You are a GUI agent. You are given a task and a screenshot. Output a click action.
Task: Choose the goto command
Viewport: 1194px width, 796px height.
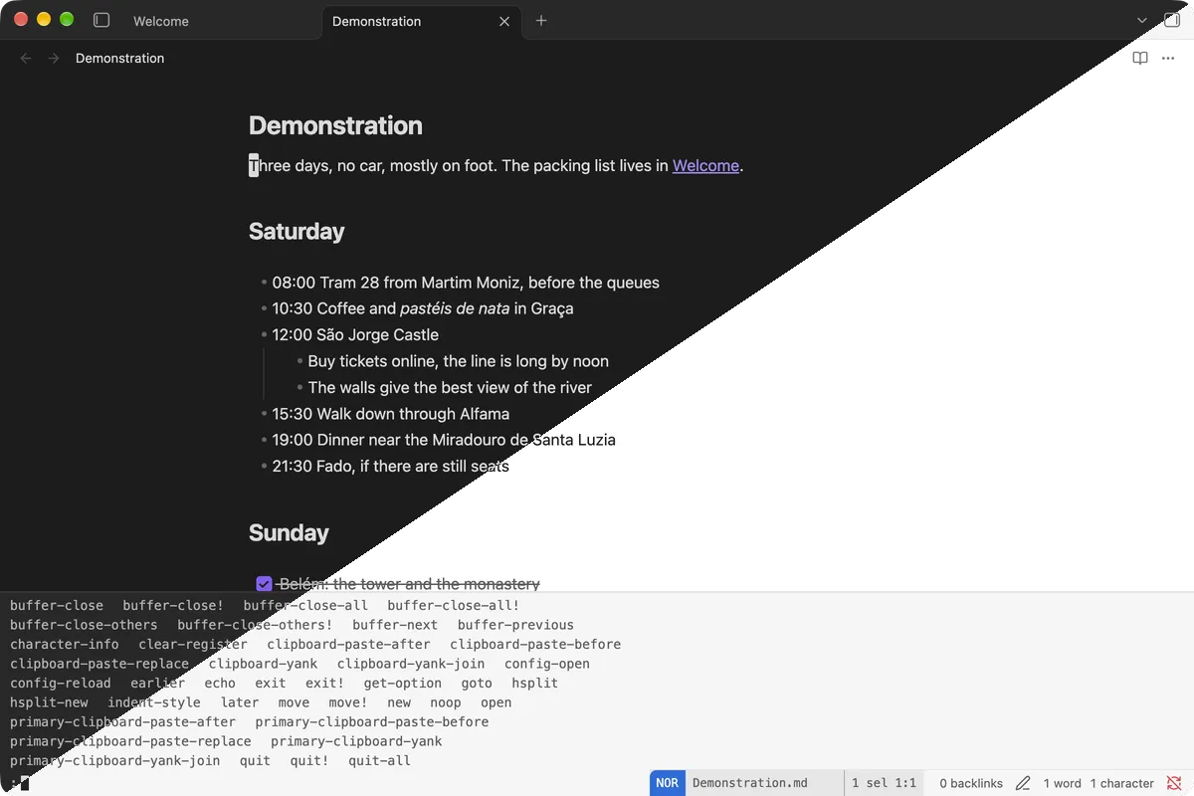pos(477,683)
